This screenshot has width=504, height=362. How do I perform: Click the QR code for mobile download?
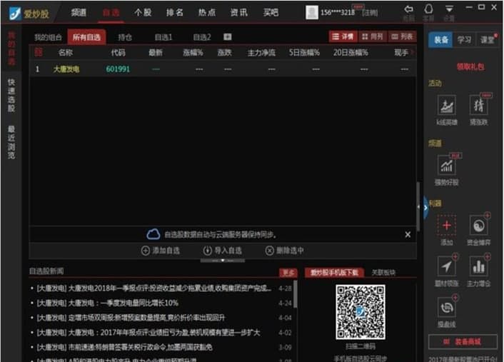point(361,312)
